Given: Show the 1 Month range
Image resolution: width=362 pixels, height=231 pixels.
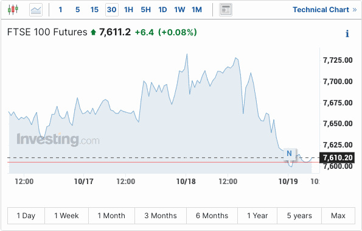Looking at the screenshot, I should point(111,216).
